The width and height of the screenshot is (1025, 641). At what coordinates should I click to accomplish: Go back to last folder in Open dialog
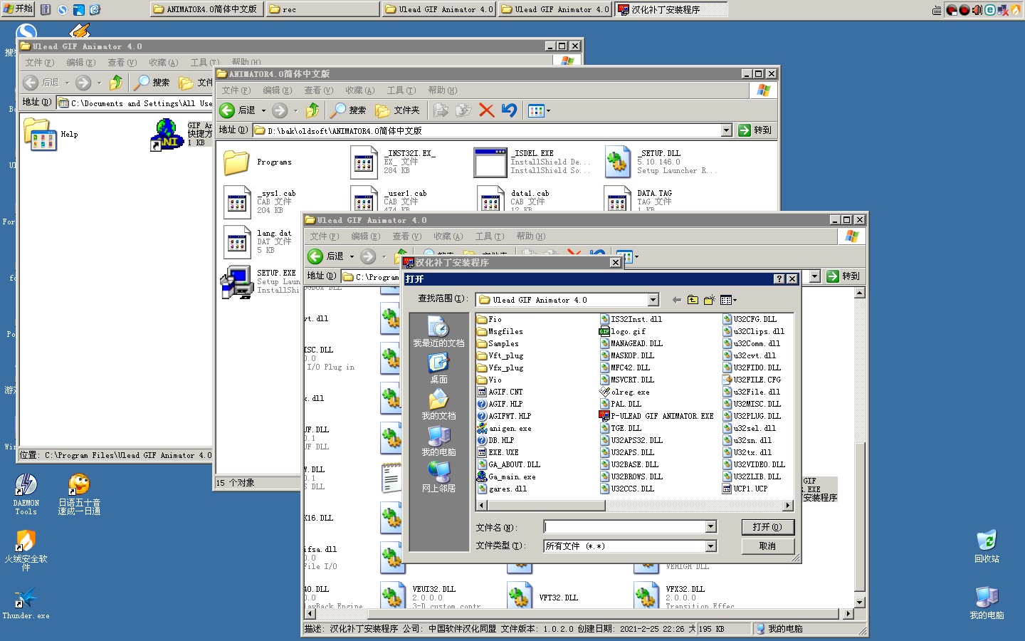coord(676,300)
